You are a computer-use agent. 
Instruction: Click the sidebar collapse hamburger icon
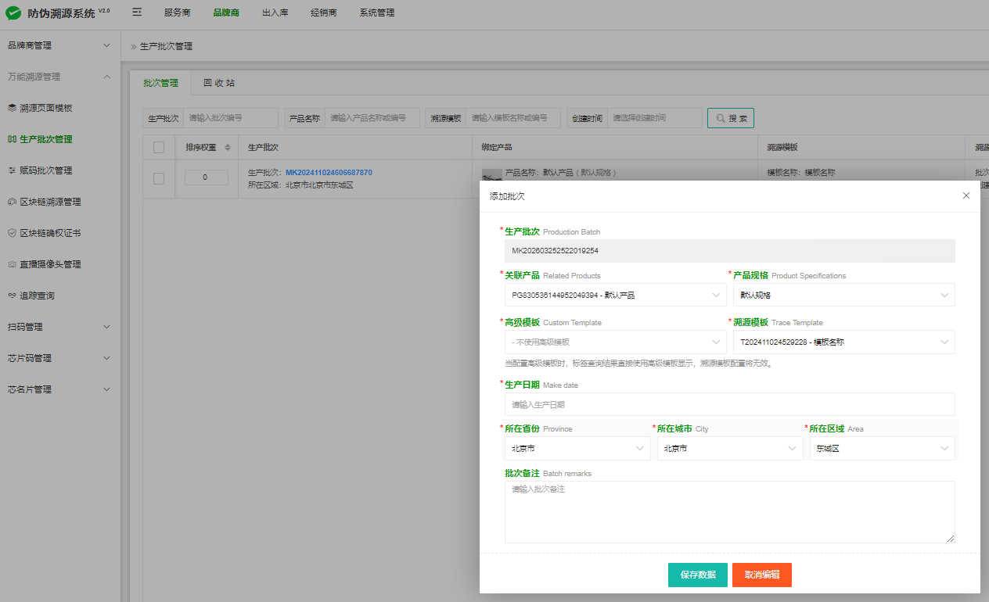coord(137,13)
